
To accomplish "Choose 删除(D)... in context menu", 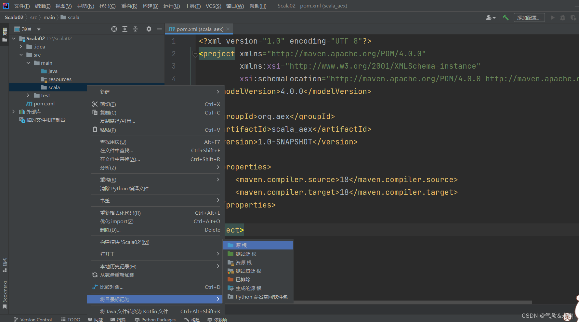I will pyautogui.click(x=155, y=230).
